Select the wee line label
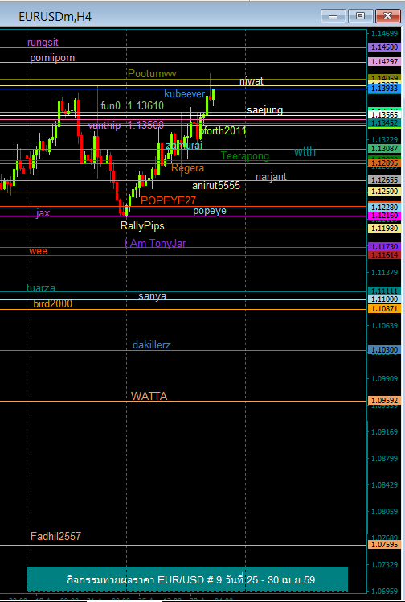The image size is (405, 602). click(39, 251)
